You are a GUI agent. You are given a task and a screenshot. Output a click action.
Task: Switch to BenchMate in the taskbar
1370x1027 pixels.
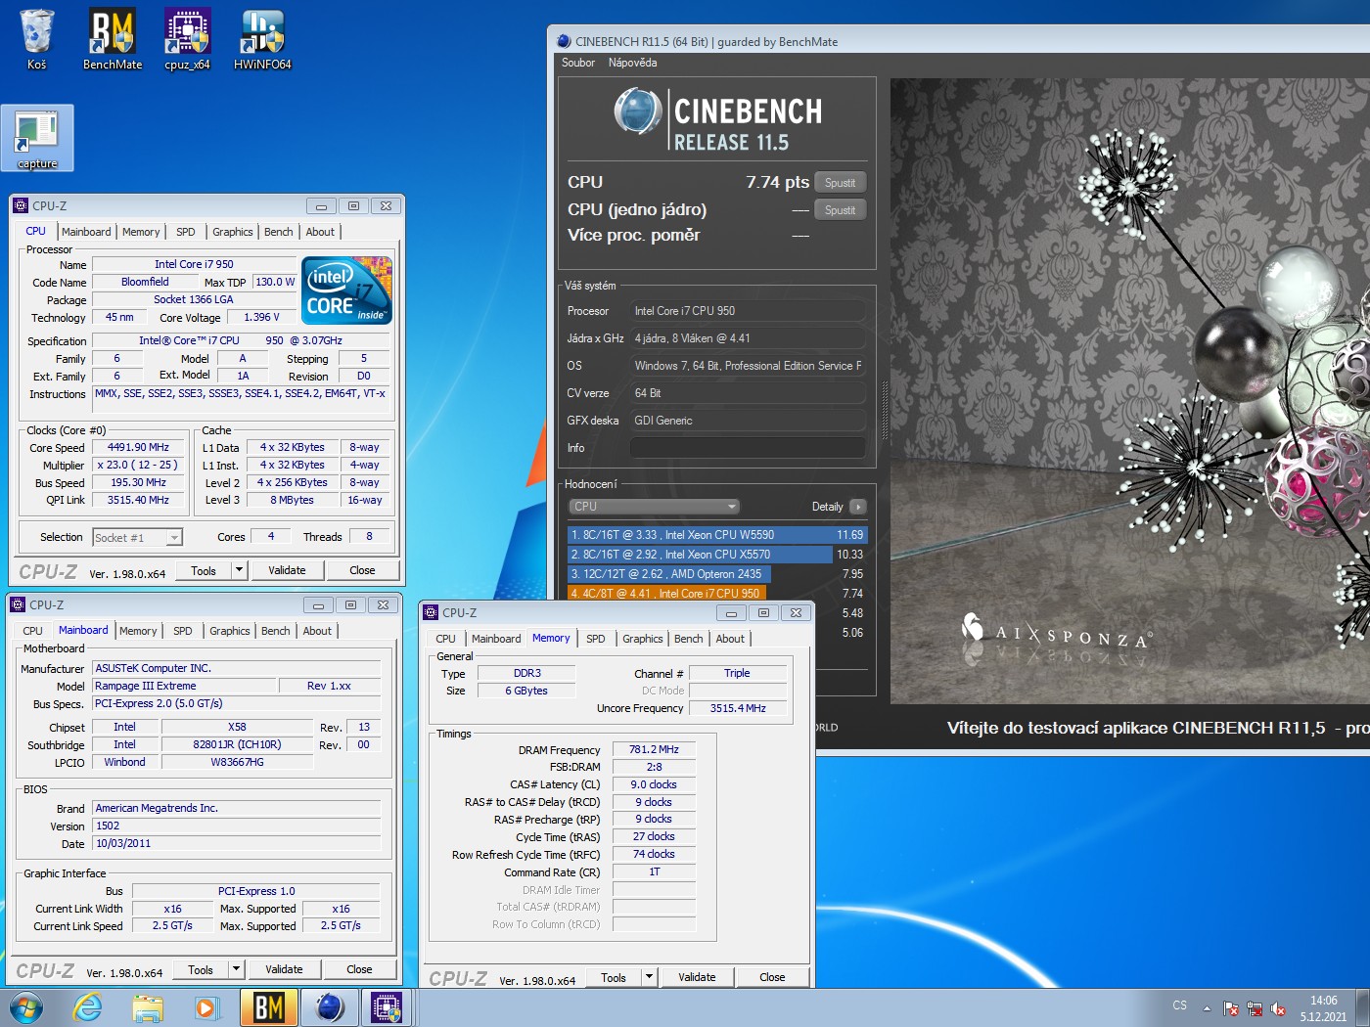tap(269, 1007)
